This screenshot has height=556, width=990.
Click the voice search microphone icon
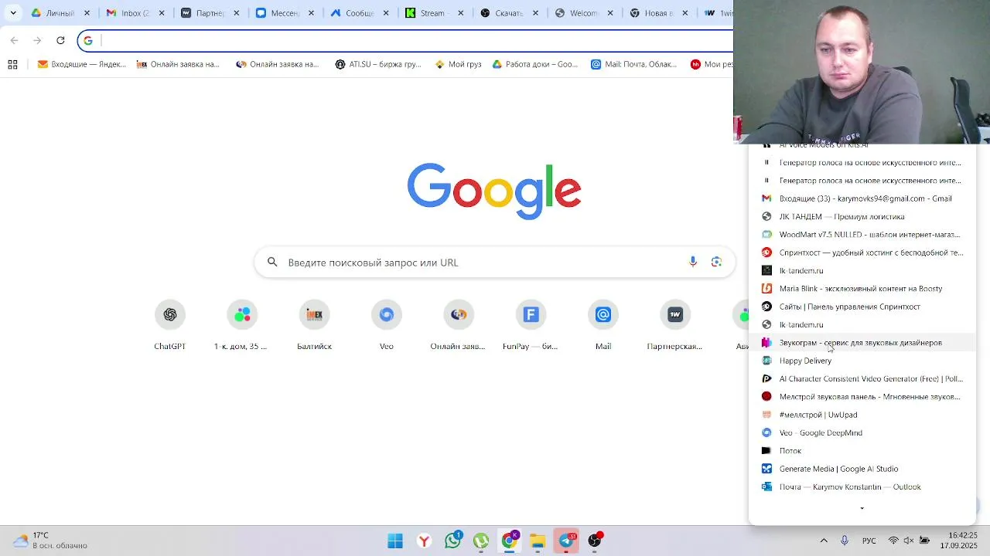693,263
